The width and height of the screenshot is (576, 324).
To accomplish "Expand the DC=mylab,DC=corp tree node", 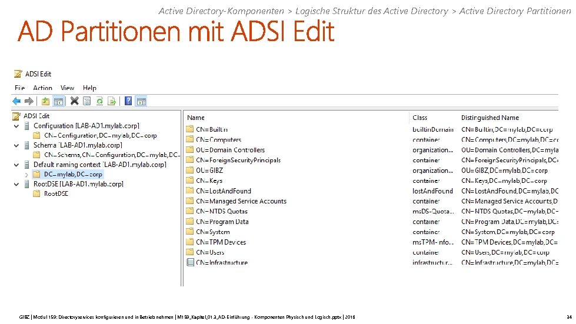I will click(x=26, y=175).
